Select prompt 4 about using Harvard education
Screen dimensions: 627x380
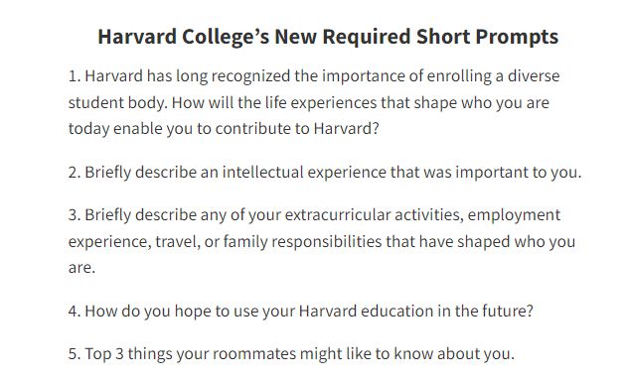point(301,311)
